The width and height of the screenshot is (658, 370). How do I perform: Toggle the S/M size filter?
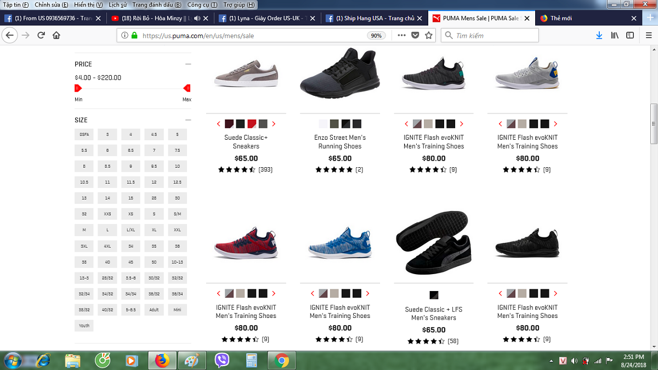point(177,214)
